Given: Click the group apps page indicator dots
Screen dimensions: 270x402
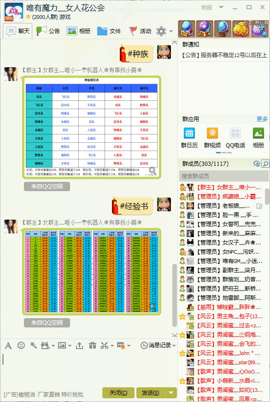Looking at the screenshot, I should click(224, 153).
